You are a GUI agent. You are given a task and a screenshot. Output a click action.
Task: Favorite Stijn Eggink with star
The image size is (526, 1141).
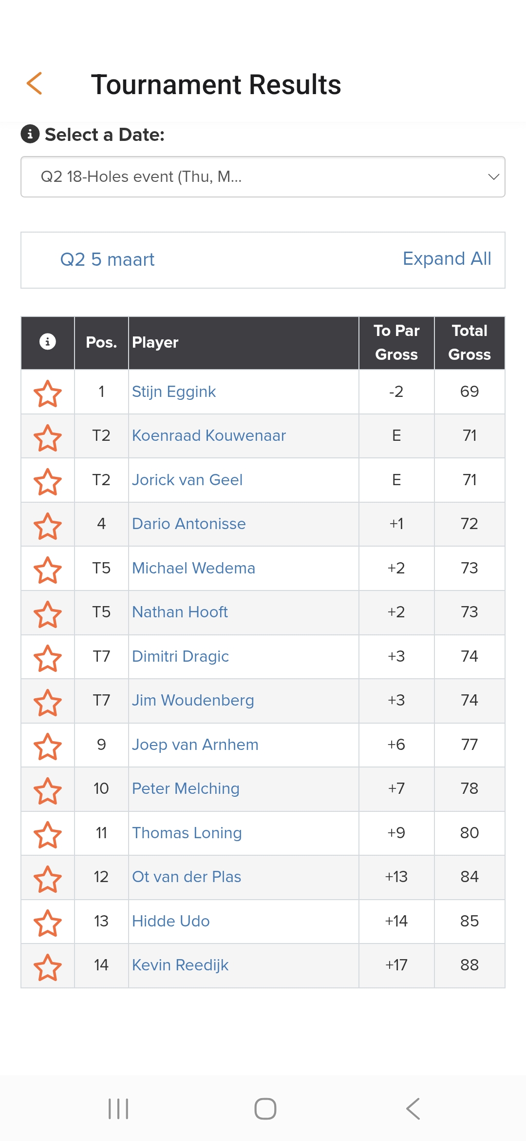pyautogui.click(x=48, y=393)
